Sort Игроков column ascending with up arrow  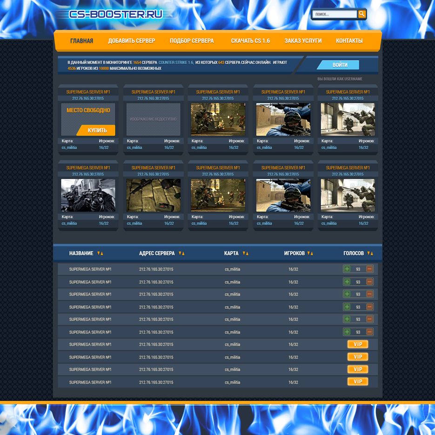tap(312, 253)
